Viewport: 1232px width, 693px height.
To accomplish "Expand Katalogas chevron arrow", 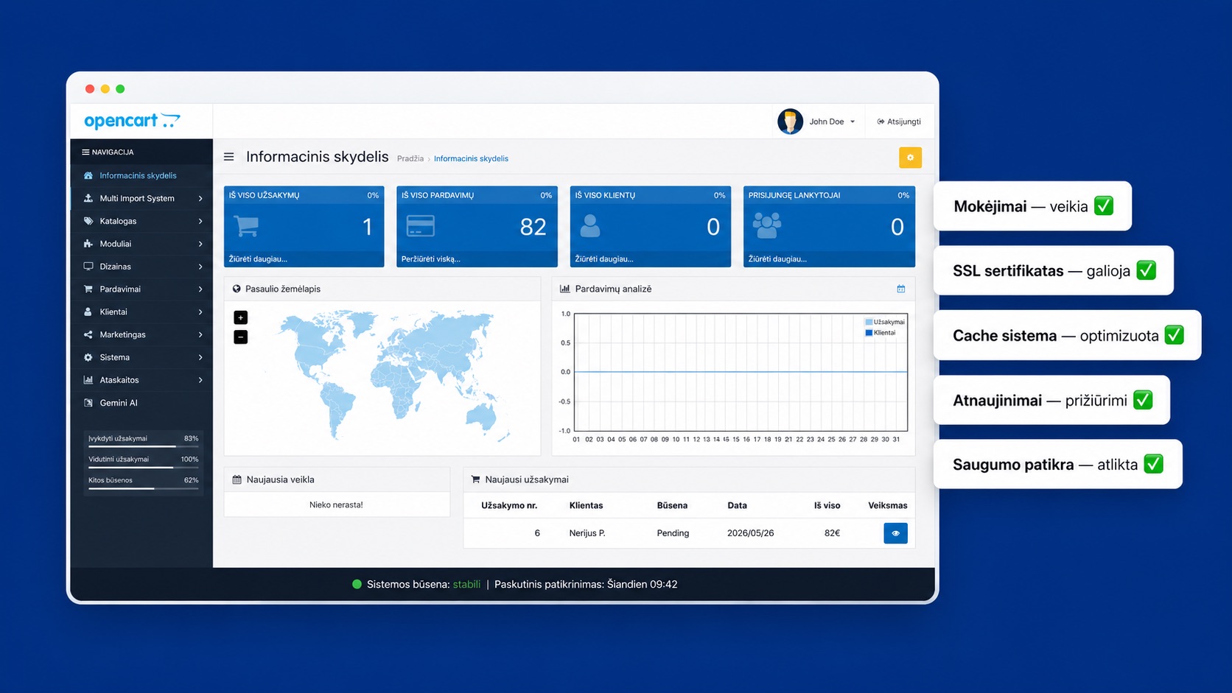I will (x=200, y=222).
